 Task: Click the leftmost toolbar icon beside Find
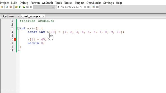point(2,7)
